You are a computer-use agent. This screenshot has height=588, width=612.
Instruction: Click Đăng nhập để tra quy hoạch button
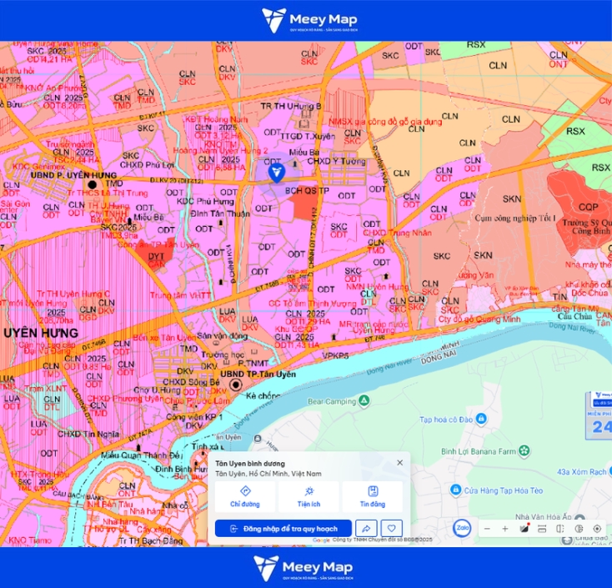coord(283,529)
